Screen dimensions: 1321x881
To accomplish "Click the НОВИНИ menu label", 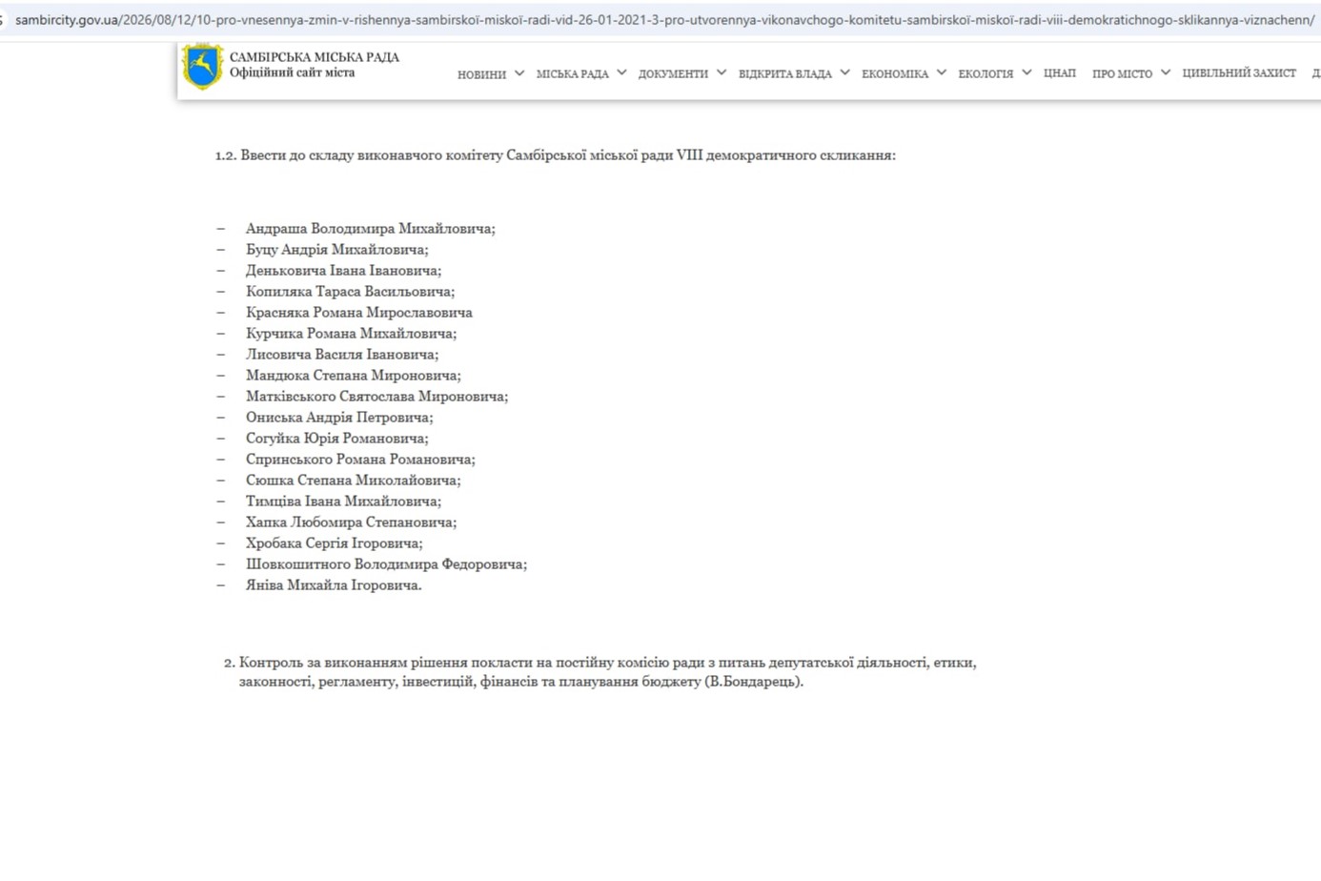I will point(481,74).
